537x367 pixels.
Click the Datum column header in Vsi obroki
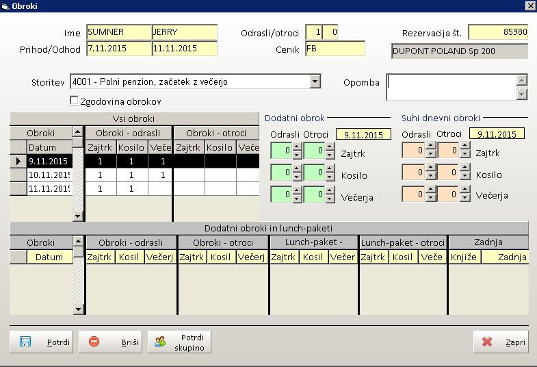[x=50, y=147]
